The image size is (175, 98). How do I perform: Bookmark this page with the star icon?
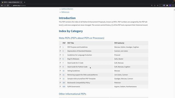click(x=157, y=5)
